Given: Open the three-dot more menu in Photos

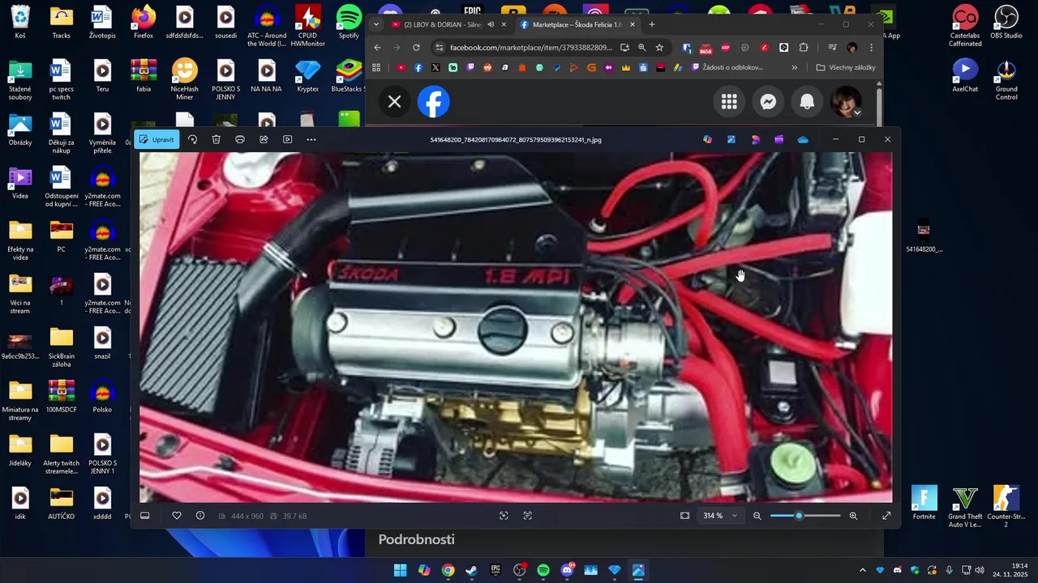Looking at the screenshot, I should pyautogui.click(x=311, y=139).
